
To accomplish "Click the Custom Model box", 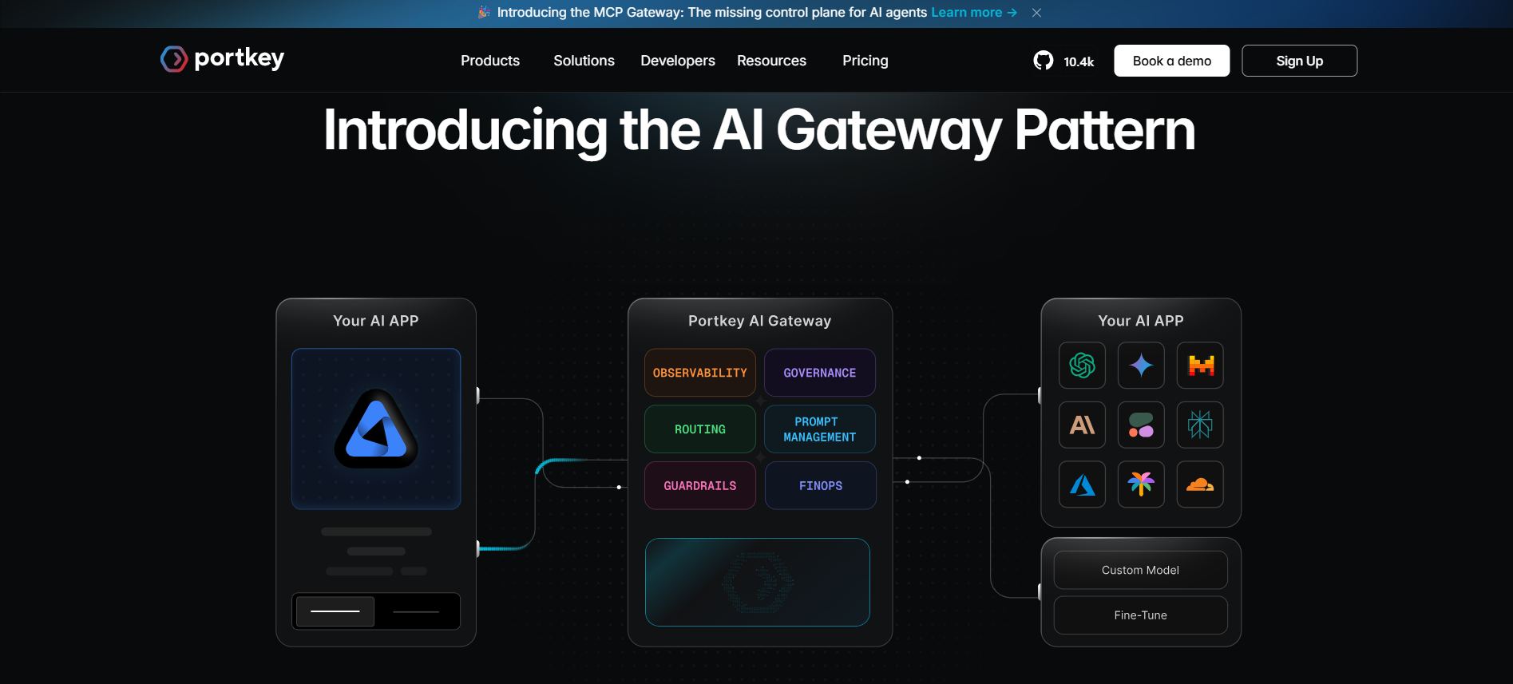I will (x=1141, y=570).
